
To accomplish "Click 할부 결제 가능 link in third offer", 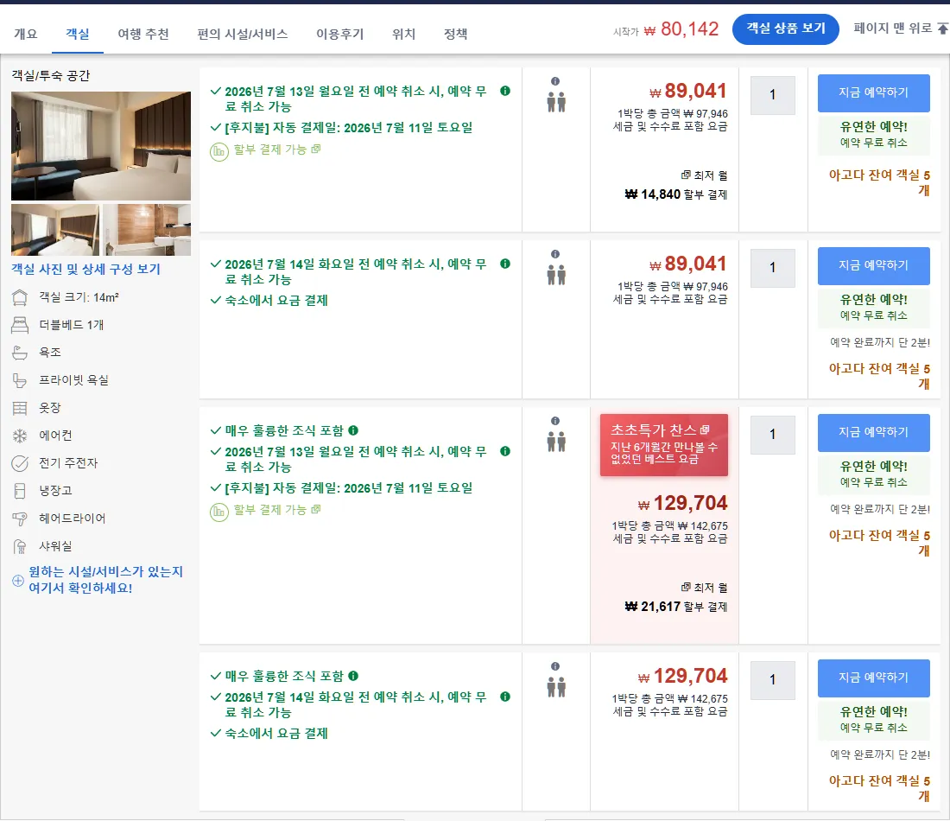I will point(270,510).
